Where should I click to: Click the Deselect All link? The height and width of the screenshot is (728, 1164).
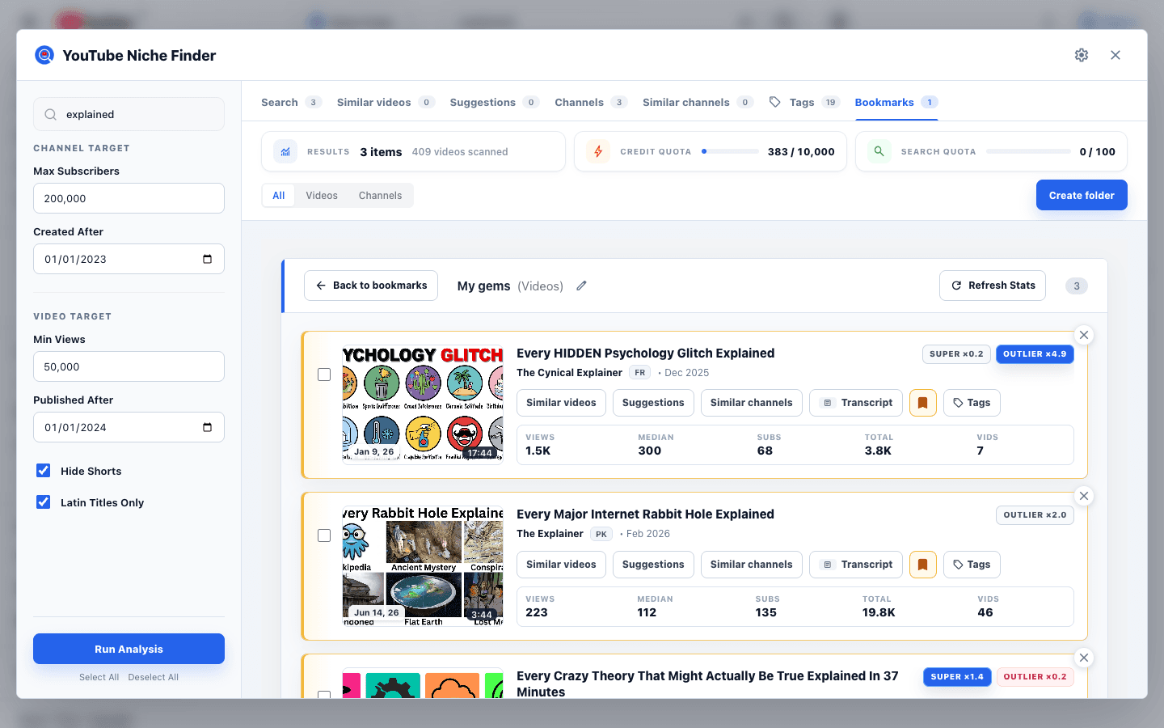pos(154,677)
